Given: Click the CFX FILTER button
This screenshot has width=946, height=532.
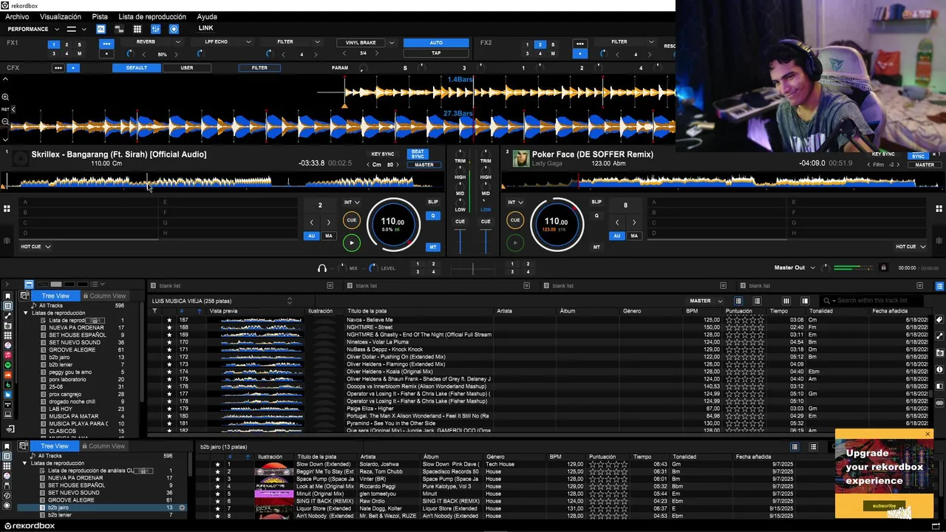Looking at the screenshot, I should [x=259, y=68].
